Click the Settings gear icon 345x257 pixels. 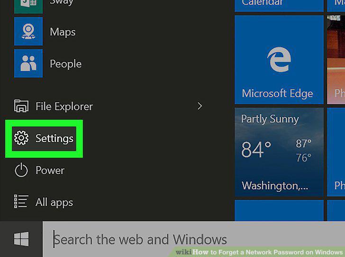pyautogui.click(x=21, y=138)
